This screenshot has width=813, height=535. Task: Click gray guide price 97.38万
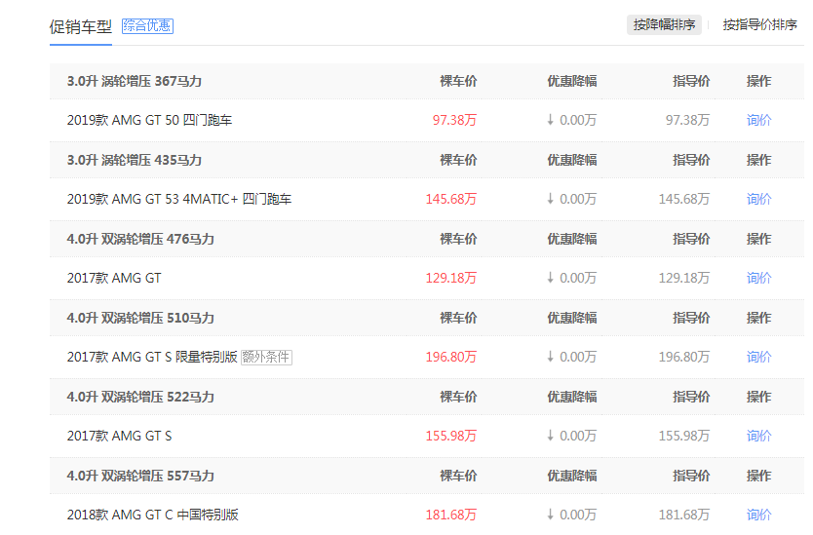[x=687, y=120]
